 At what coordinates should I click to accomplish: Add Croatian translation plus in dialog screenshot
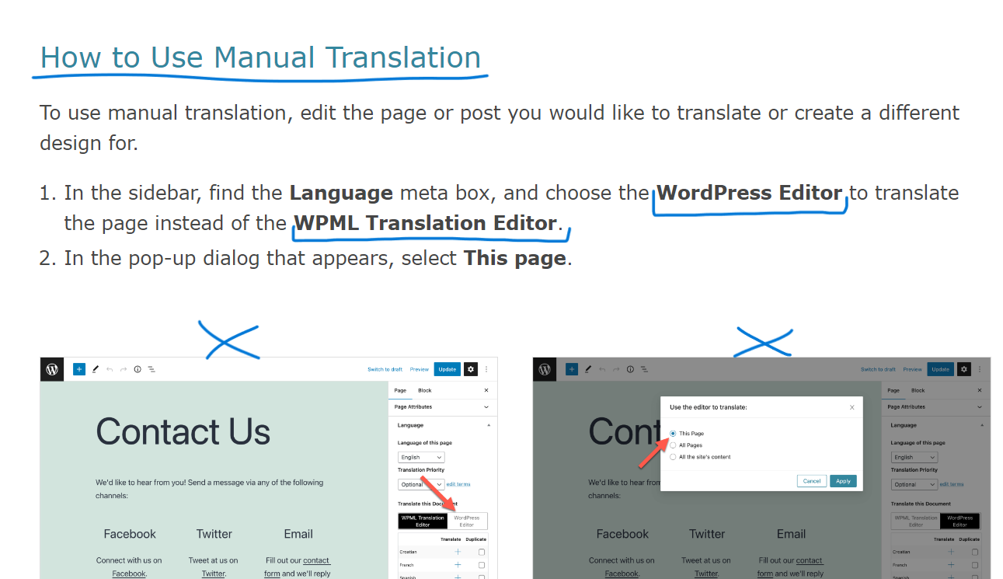pyautogui.click(x=951, y=552)
